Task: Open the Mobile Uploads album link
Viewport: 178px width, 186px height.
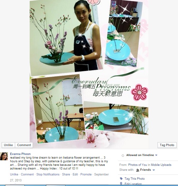Action: (x=161, y=165)
